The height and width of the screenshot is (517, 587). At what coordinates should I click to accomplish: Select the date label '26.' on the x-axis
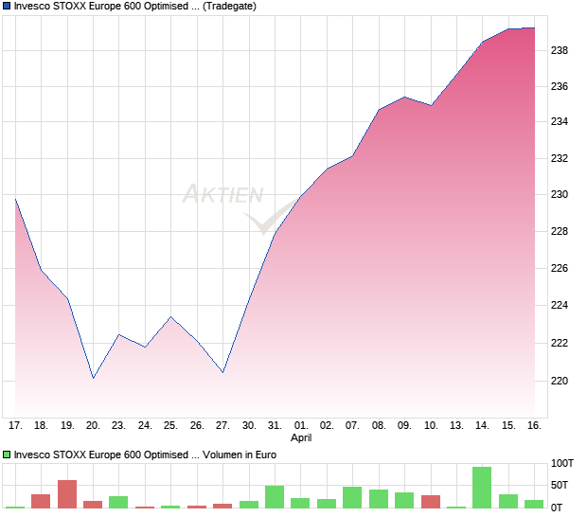(x=197, y=426)
